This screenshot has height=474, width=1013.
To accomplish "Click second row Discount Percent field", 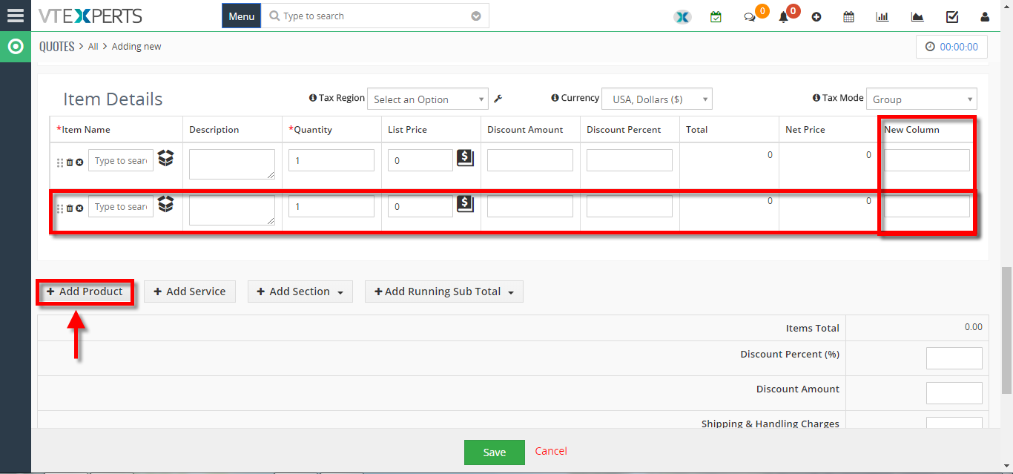I will click(630, 206).
